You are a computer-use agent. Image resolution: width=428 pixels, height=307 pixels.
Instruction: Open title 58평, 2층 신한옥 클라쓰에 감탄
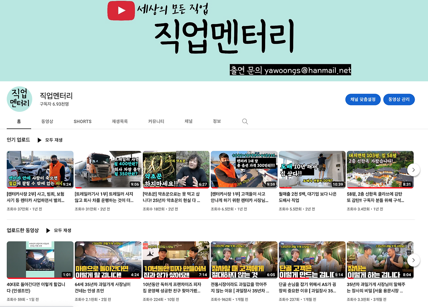click(x=376, y=197)
